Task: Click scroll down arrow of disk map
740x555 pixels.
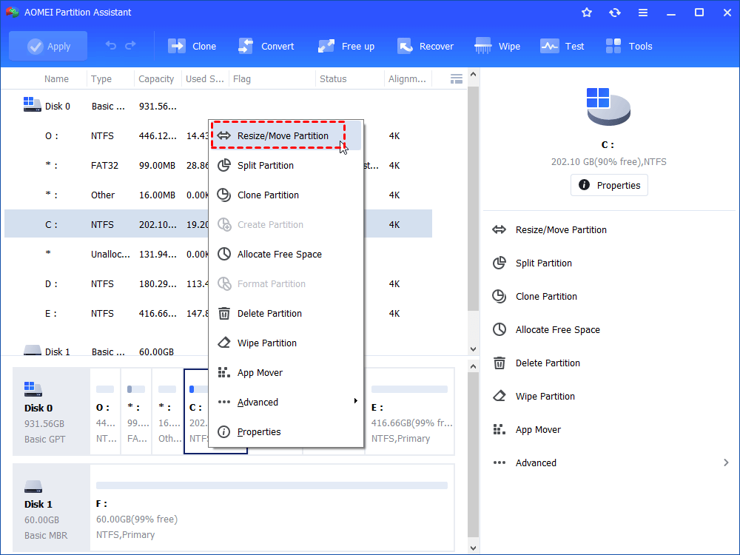Action: [474, 548]
